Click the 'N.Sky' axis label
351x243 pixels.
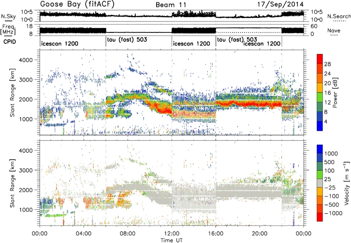8,16
